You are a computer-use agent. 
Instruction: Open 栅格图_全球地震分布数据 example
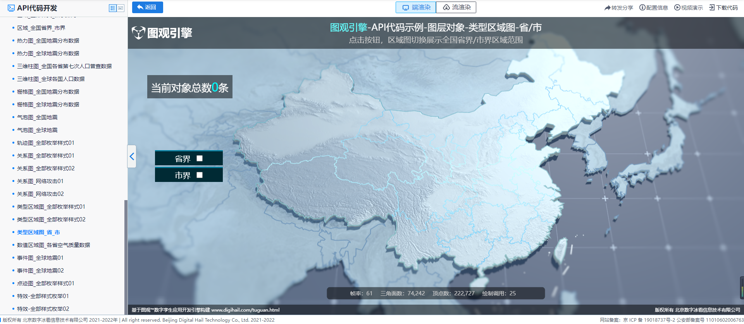click(x=48, y=105)
